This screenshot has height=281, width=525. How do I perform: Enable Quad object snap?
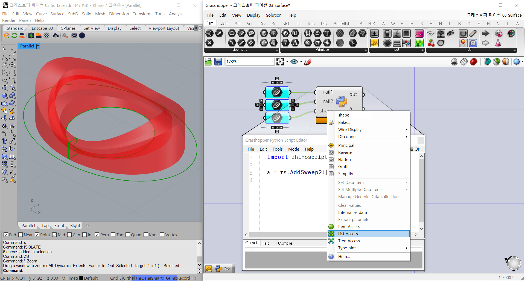[128, 235]
